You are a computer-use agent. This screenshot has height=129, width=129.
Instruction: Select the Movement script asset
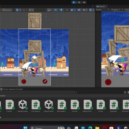point(62,106)
